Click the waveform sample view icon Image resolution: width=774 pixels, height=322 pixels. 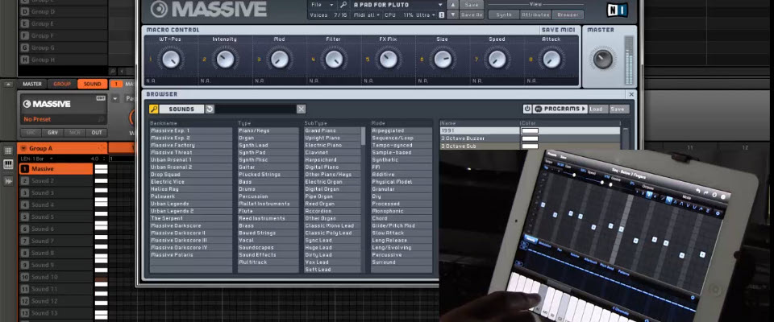tap(8, 181)
